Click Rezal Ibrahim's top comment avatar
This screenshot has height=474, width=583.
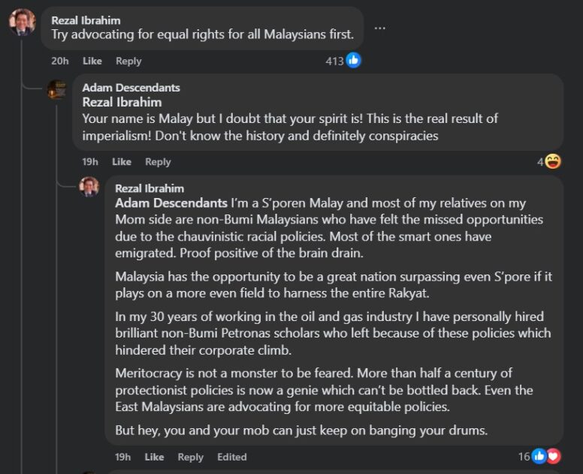coord(22,22)
